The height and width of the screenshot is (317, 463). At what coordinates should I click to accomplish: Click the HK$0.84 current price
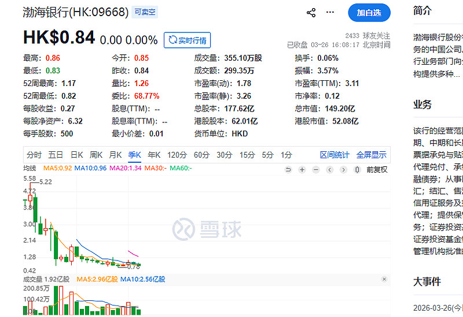[59, 38]
